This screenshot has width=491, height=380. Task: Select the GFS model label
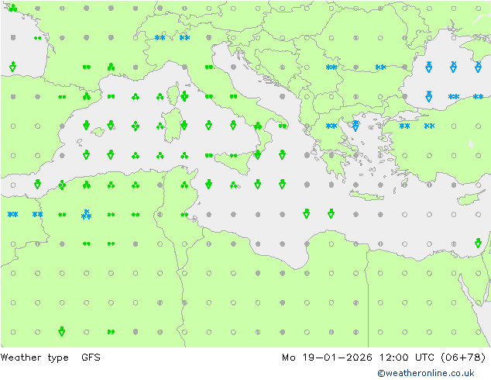[90, 358]
